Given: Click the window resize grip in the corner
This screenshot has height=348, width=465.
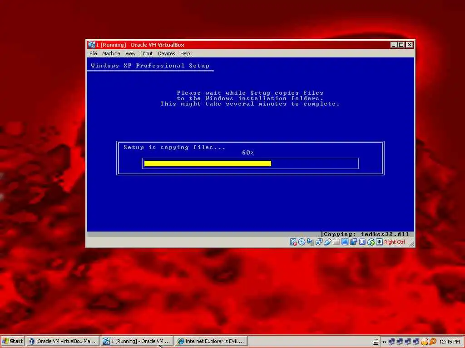Looking at the screenshot, I should point(411,243).
